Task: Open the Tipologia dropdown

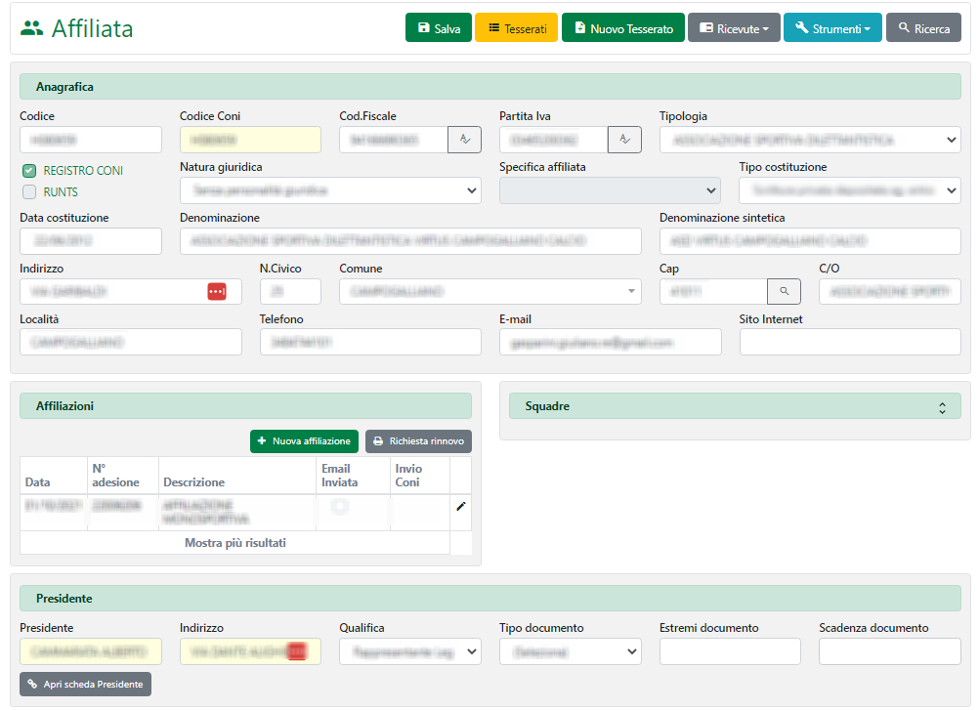Action: (809, 140)
